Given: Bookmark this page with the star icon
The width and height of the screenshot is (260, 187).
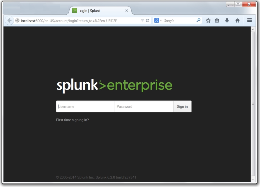Looking at the screenshot, I should pos(208,21).
